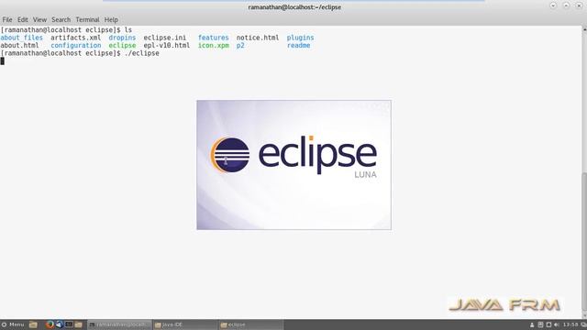Open the Search menu
The image size is (587, 330).
point(61,20)
